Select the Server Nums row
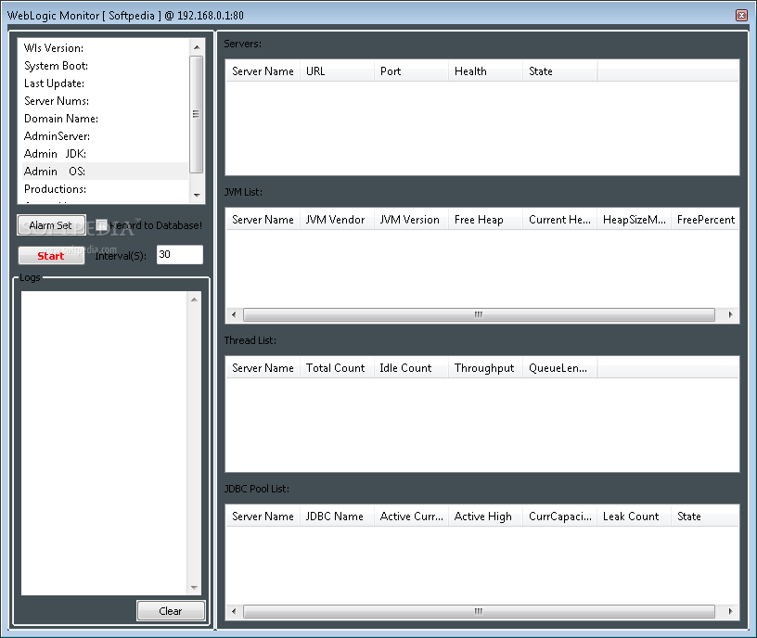This screenshot has height=638, width=757. point(105,101)
